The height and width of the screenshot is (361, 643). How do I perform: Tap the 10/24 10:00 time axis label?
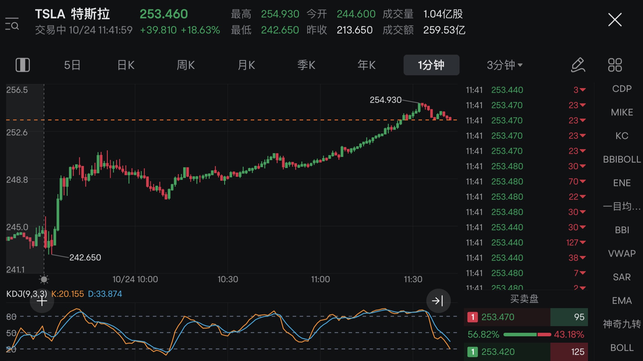pos(135,279)
